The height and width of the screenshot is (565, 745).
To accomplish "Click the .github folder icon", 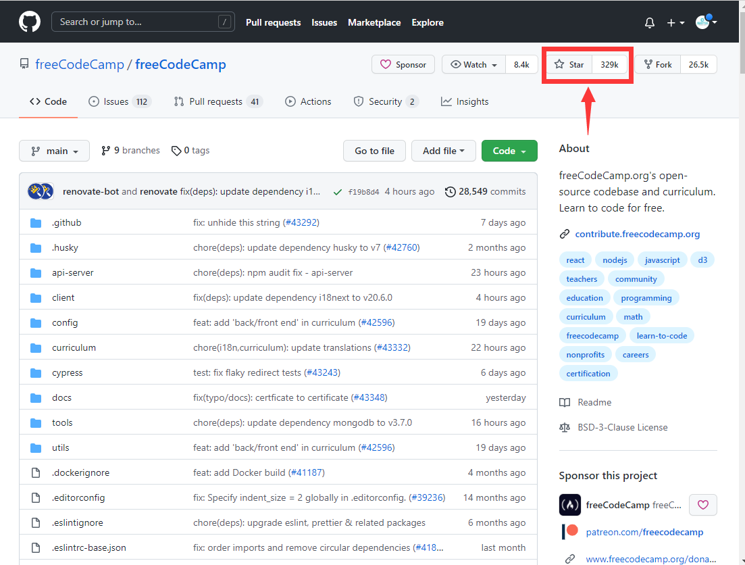I will click(x=36, y=222).
